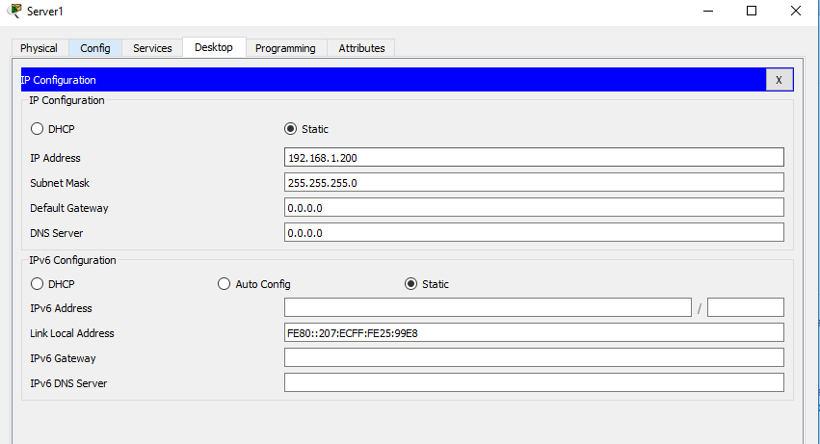The image size is (820, 444).
Task: Maximize the Server1 window
Action: 752,11
